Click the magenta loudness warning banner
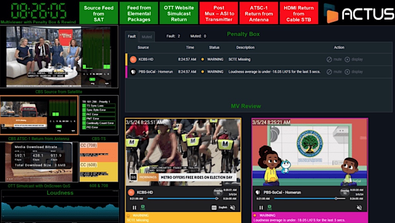The image size is (395, 223). tap(310, 218)
